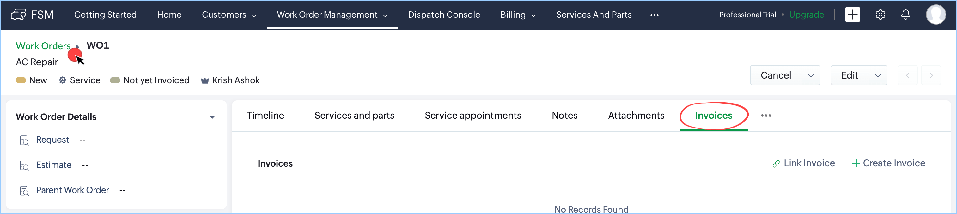Click the Request record icon
The height and width of the screenshot is (214, 957).
25,140
